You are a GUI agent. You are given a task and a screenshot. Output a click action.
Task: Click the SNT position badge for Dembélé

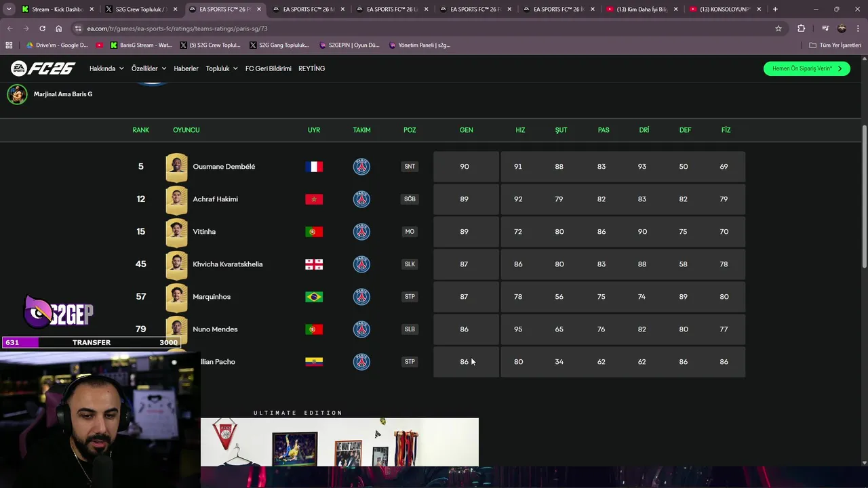[x=410, y=167]
